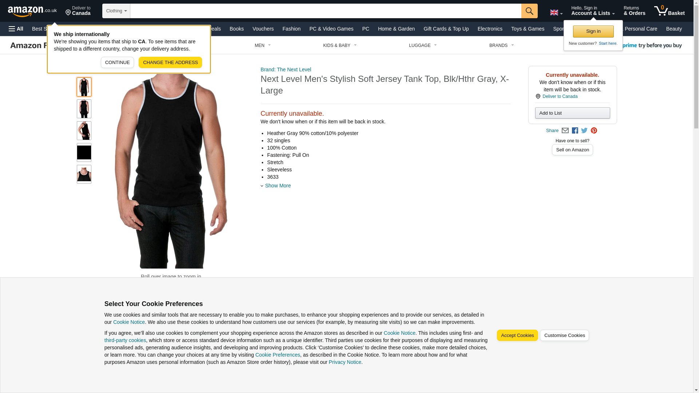Accept Cookies in the banner

tap(517, 336)
